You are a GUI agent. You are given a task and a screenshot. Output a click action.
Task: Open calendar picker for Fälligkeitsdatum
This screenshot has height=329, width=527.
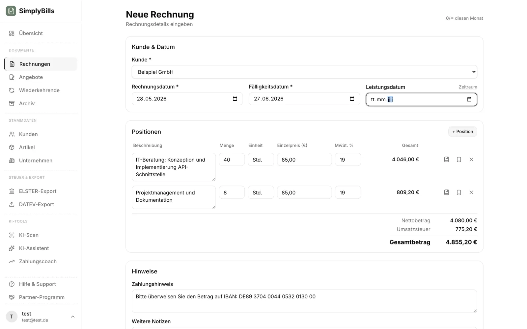pyautogui.click(x=352, y=99)
